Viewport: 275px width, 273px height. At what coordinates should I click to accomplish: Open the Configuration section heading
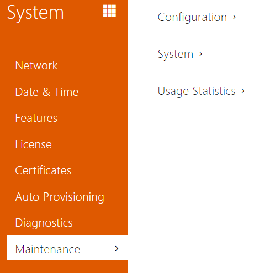coord(192,17)
